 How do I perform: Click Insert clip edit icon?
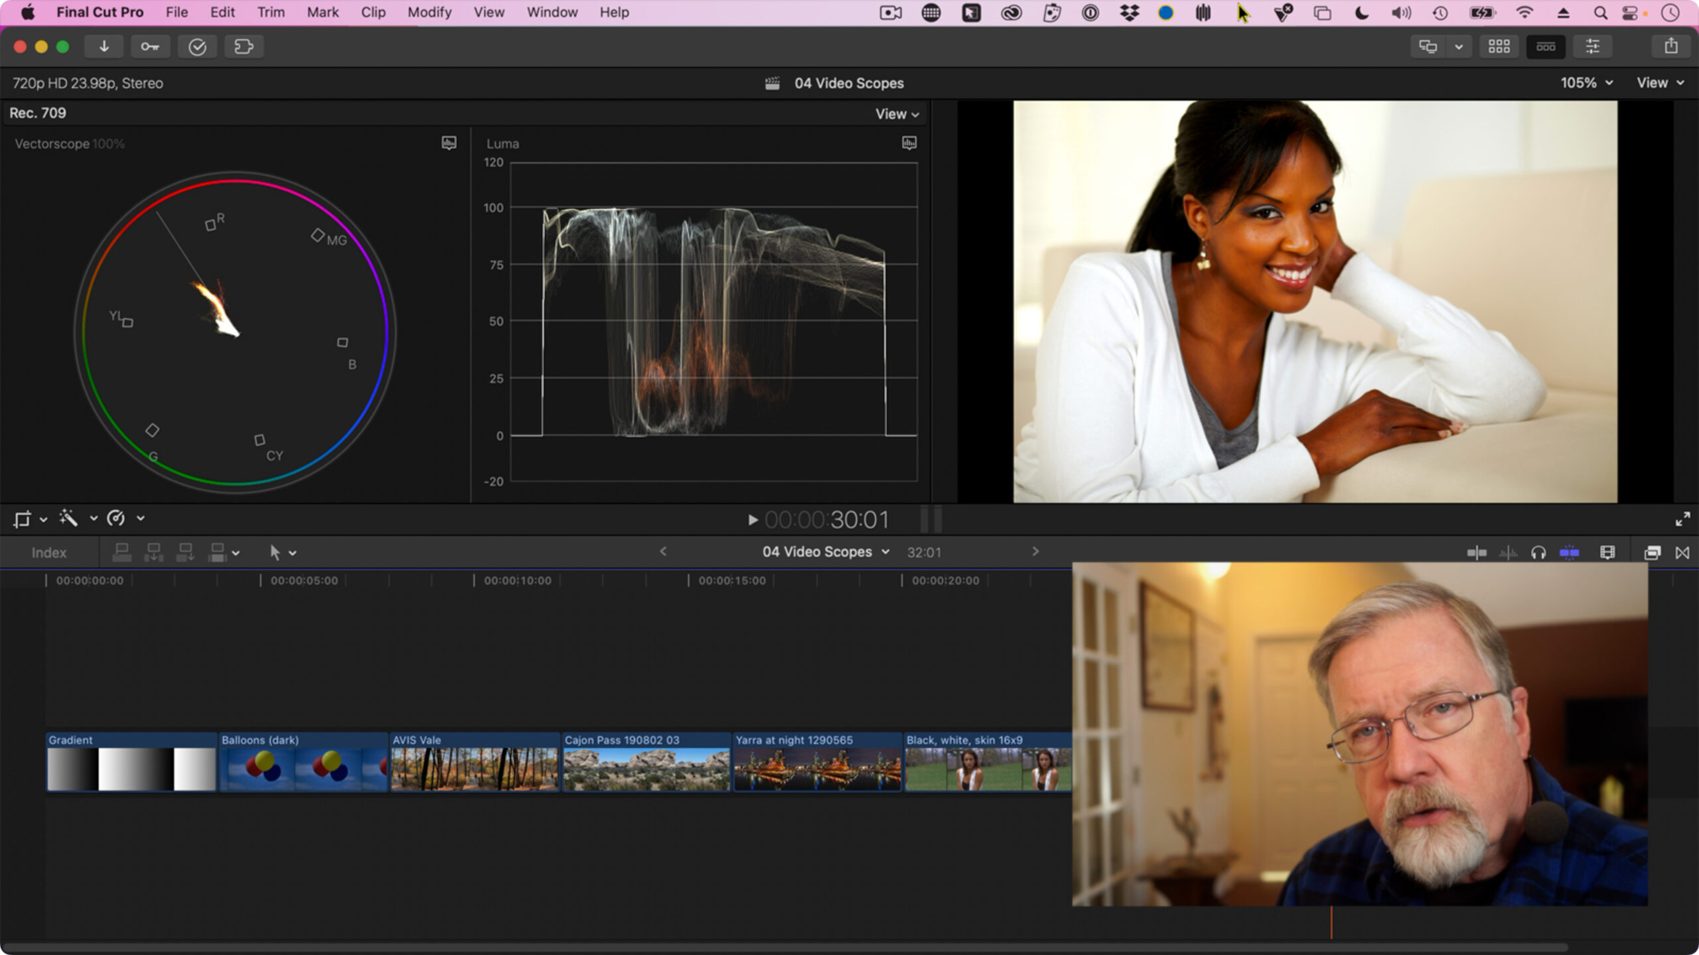pos(154,552)
